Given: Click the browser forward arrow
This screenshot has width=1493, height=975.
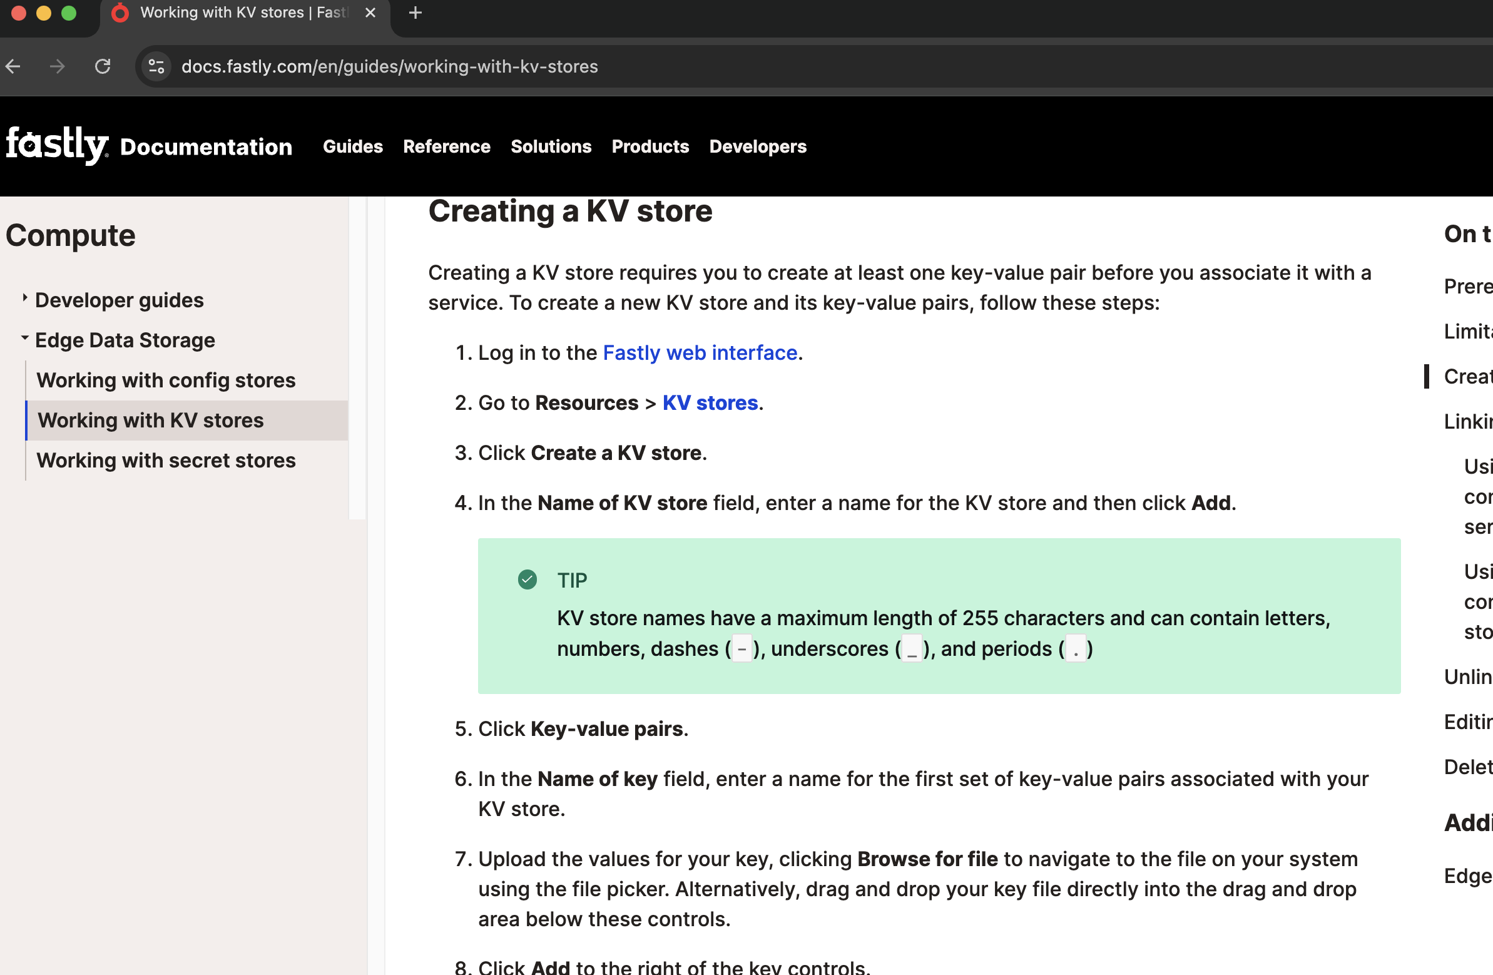Looking at the screenshot, I should (x=57, y=66).
